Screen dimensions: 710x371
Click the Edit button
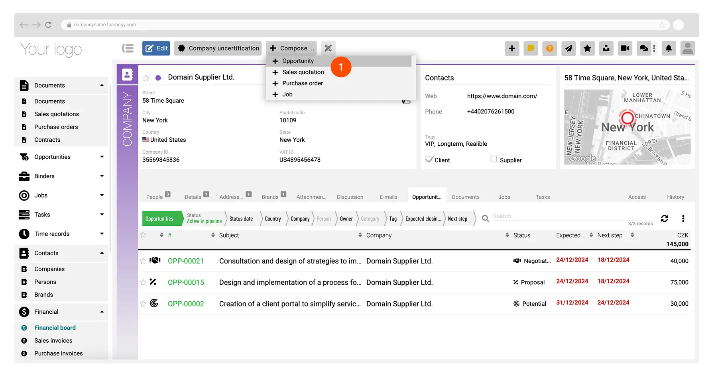click(156, 48)
